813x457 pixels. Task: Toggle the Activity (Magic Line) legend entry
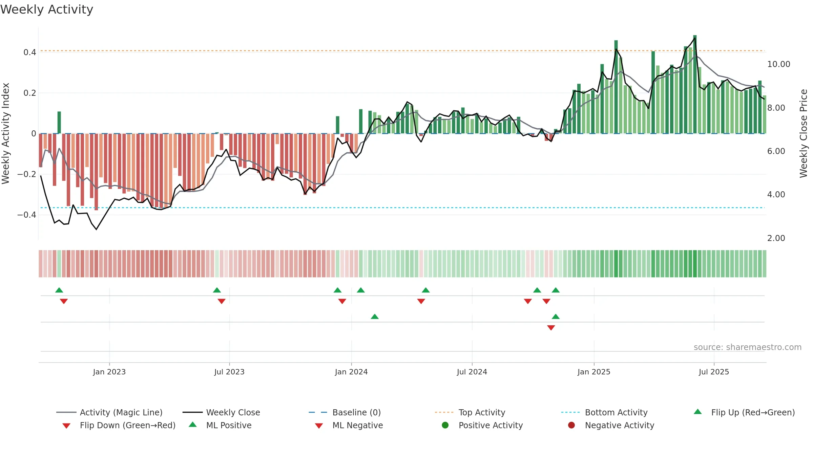(109, 412)
